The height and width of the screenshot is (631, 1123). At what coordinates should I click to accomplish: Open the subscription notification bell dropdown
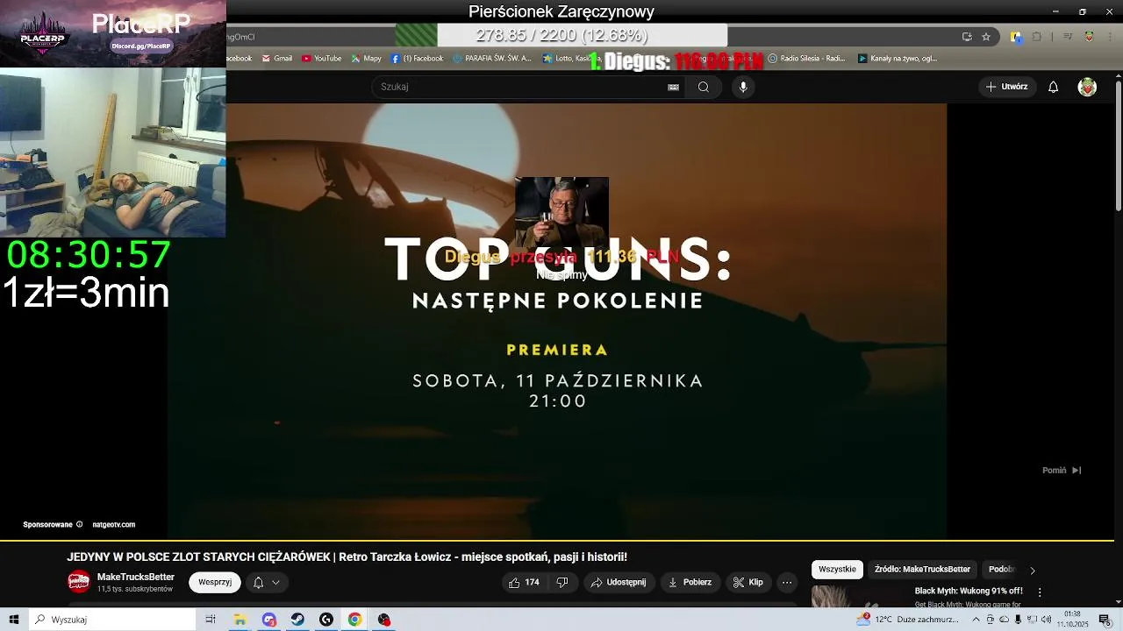(x=267, y=582)
